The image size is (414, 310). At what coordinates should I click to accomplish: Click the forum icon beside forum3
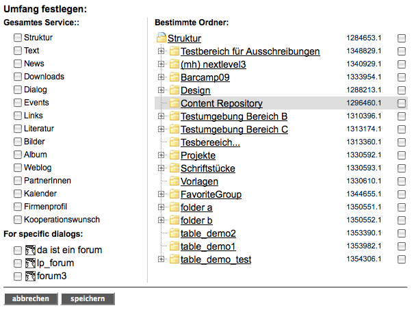29,276
